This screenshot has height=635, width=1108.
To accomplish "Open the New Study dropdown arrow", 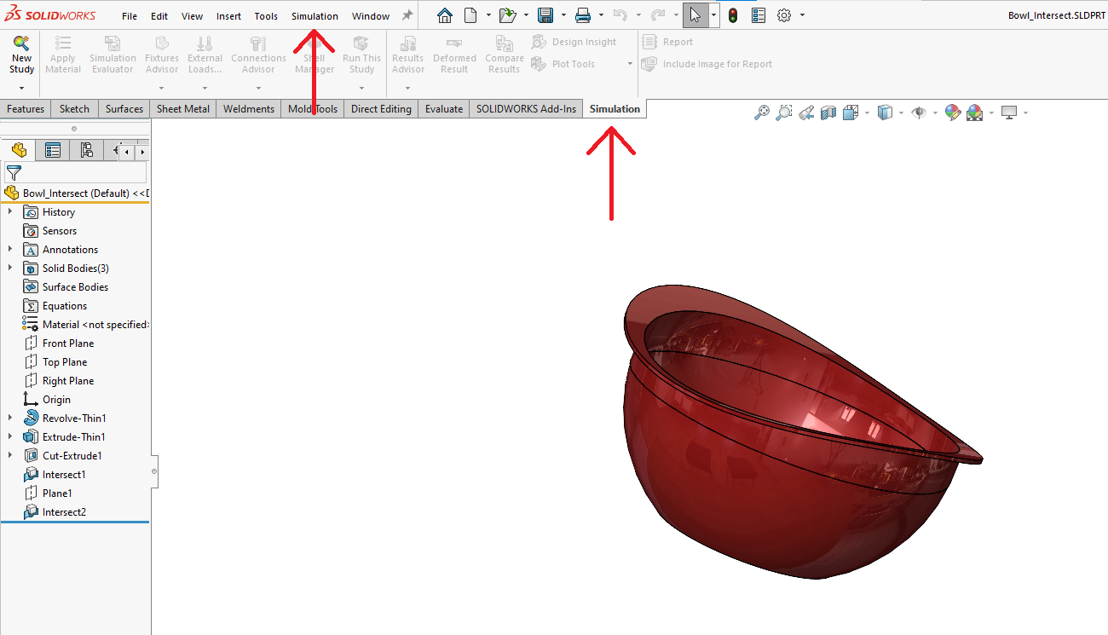I will point(21,88).
